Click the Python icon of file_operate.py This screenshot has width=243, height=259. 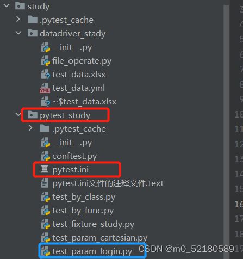point(45,61)
